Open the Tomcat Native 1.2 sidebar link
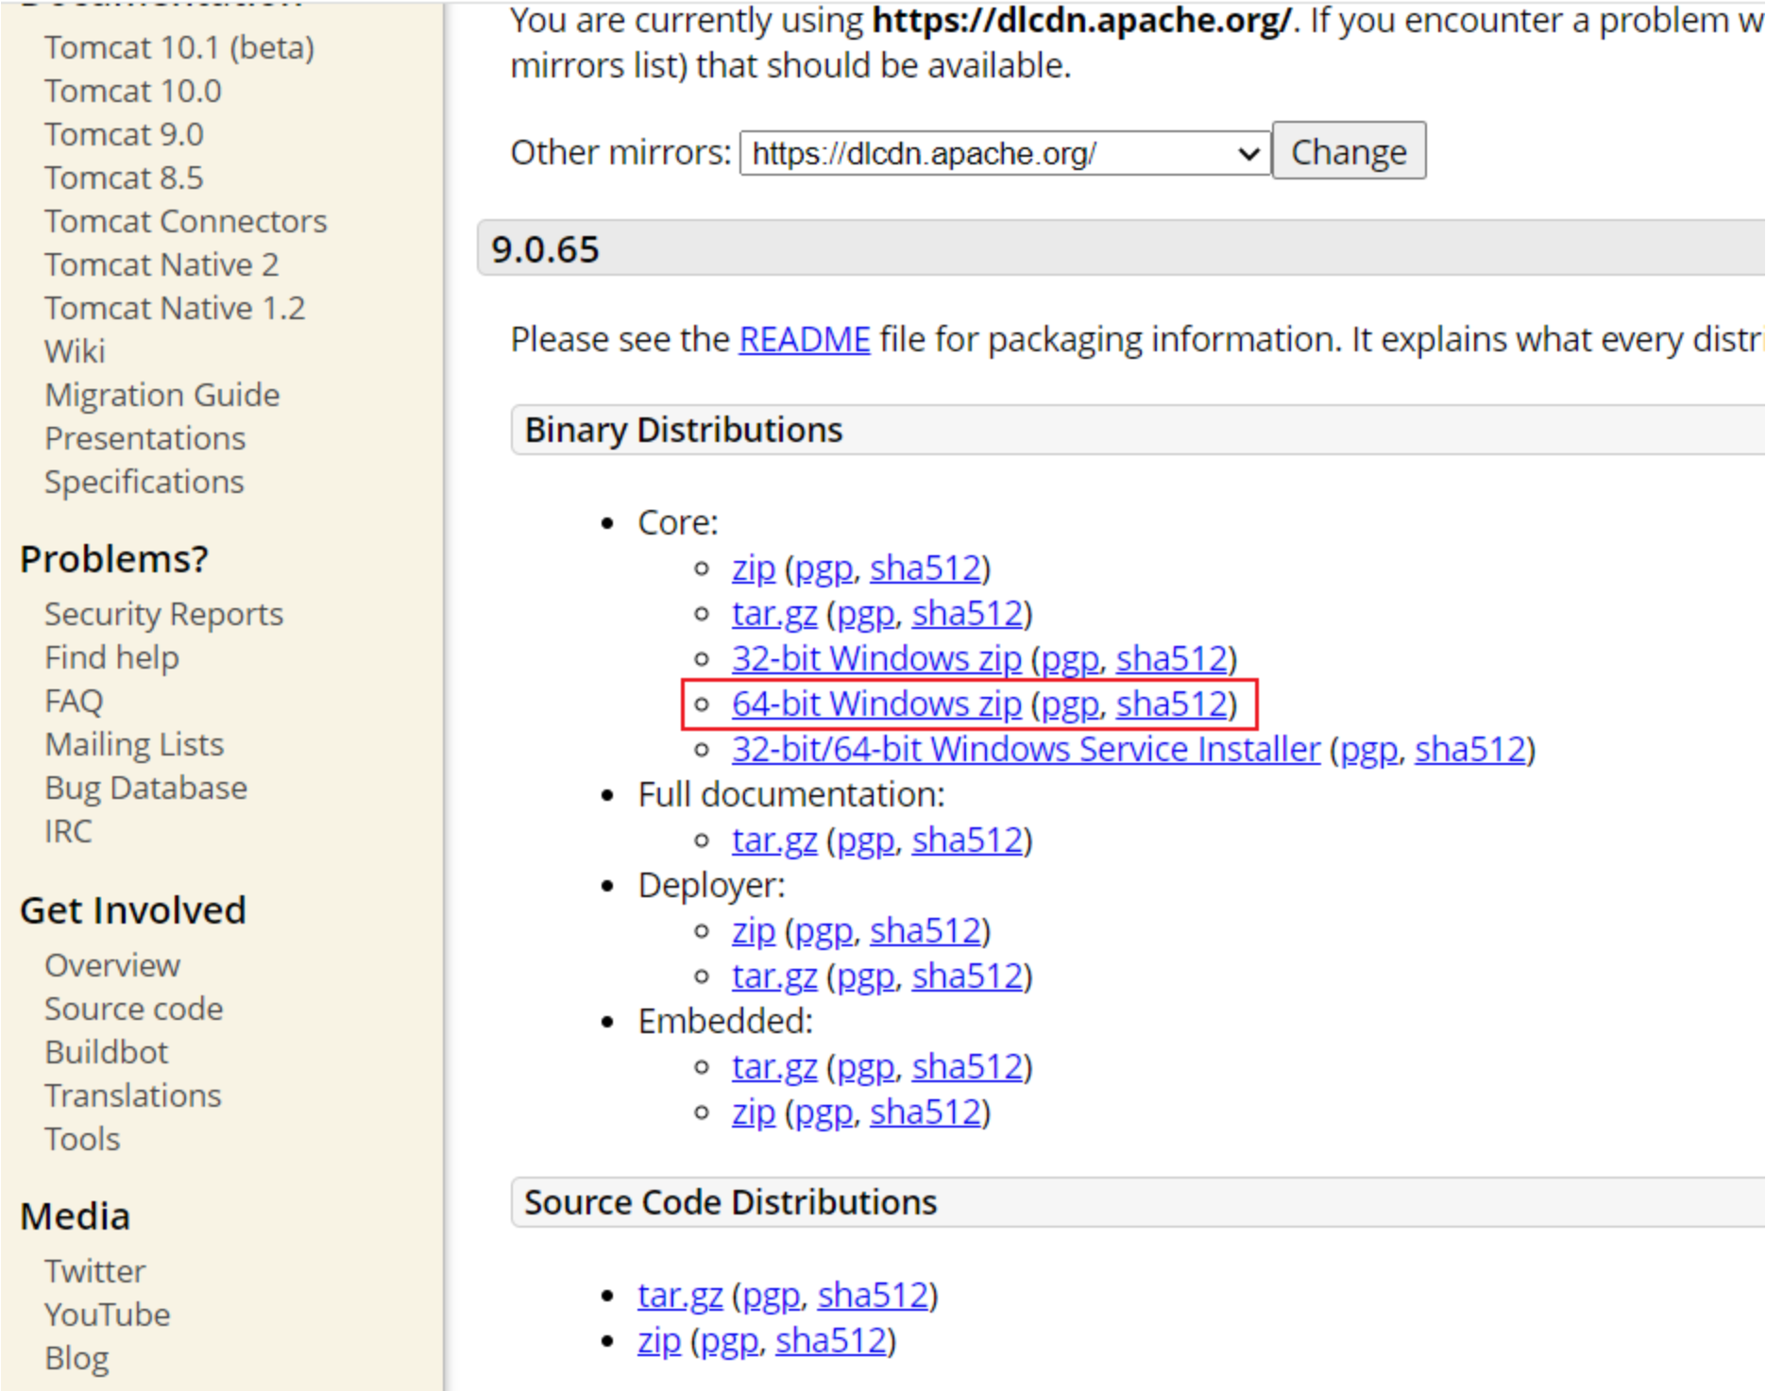This screenshot has width=1766, height=1391. point(175,308)
